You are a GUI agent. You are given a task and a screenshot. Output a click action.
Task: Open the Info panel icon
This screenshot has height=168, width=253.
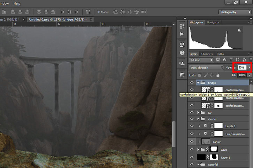click(182, 53)
